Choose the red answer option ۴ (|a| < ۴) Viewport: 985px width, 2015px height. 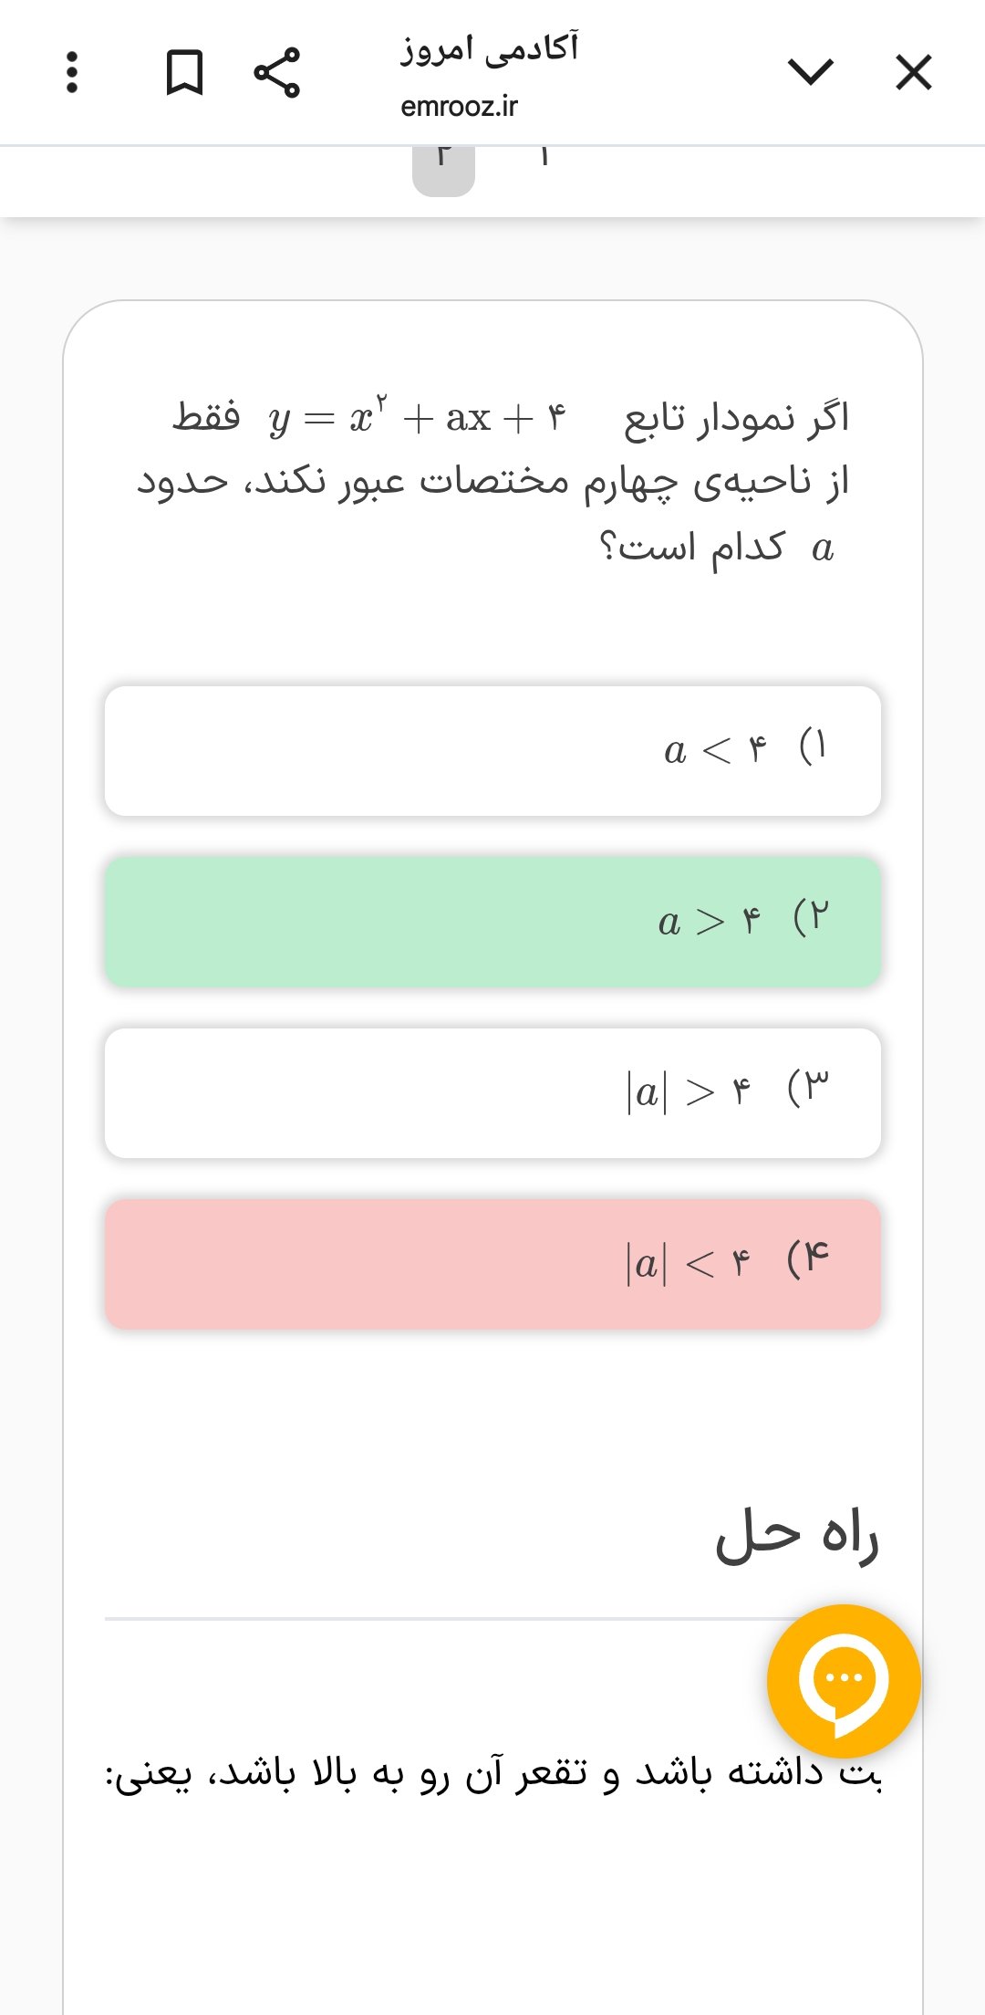tap(493, 1264)
